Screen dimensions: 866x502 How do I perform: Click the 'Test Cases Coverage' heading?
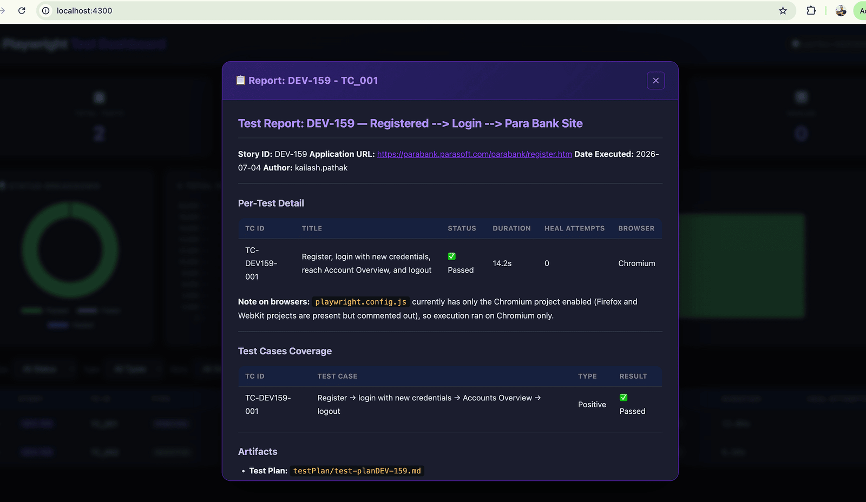285,351
